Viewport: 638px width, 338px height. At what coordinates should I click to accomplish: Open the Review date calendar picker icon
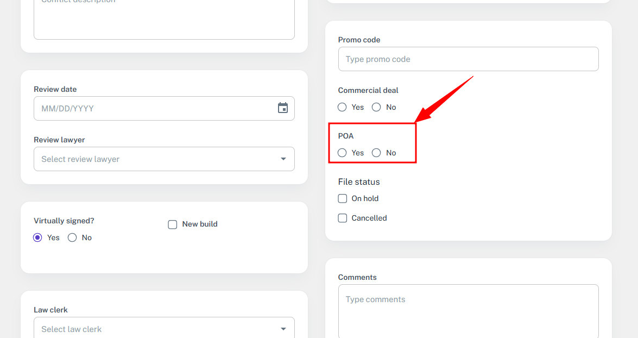[x=283, y=108]
